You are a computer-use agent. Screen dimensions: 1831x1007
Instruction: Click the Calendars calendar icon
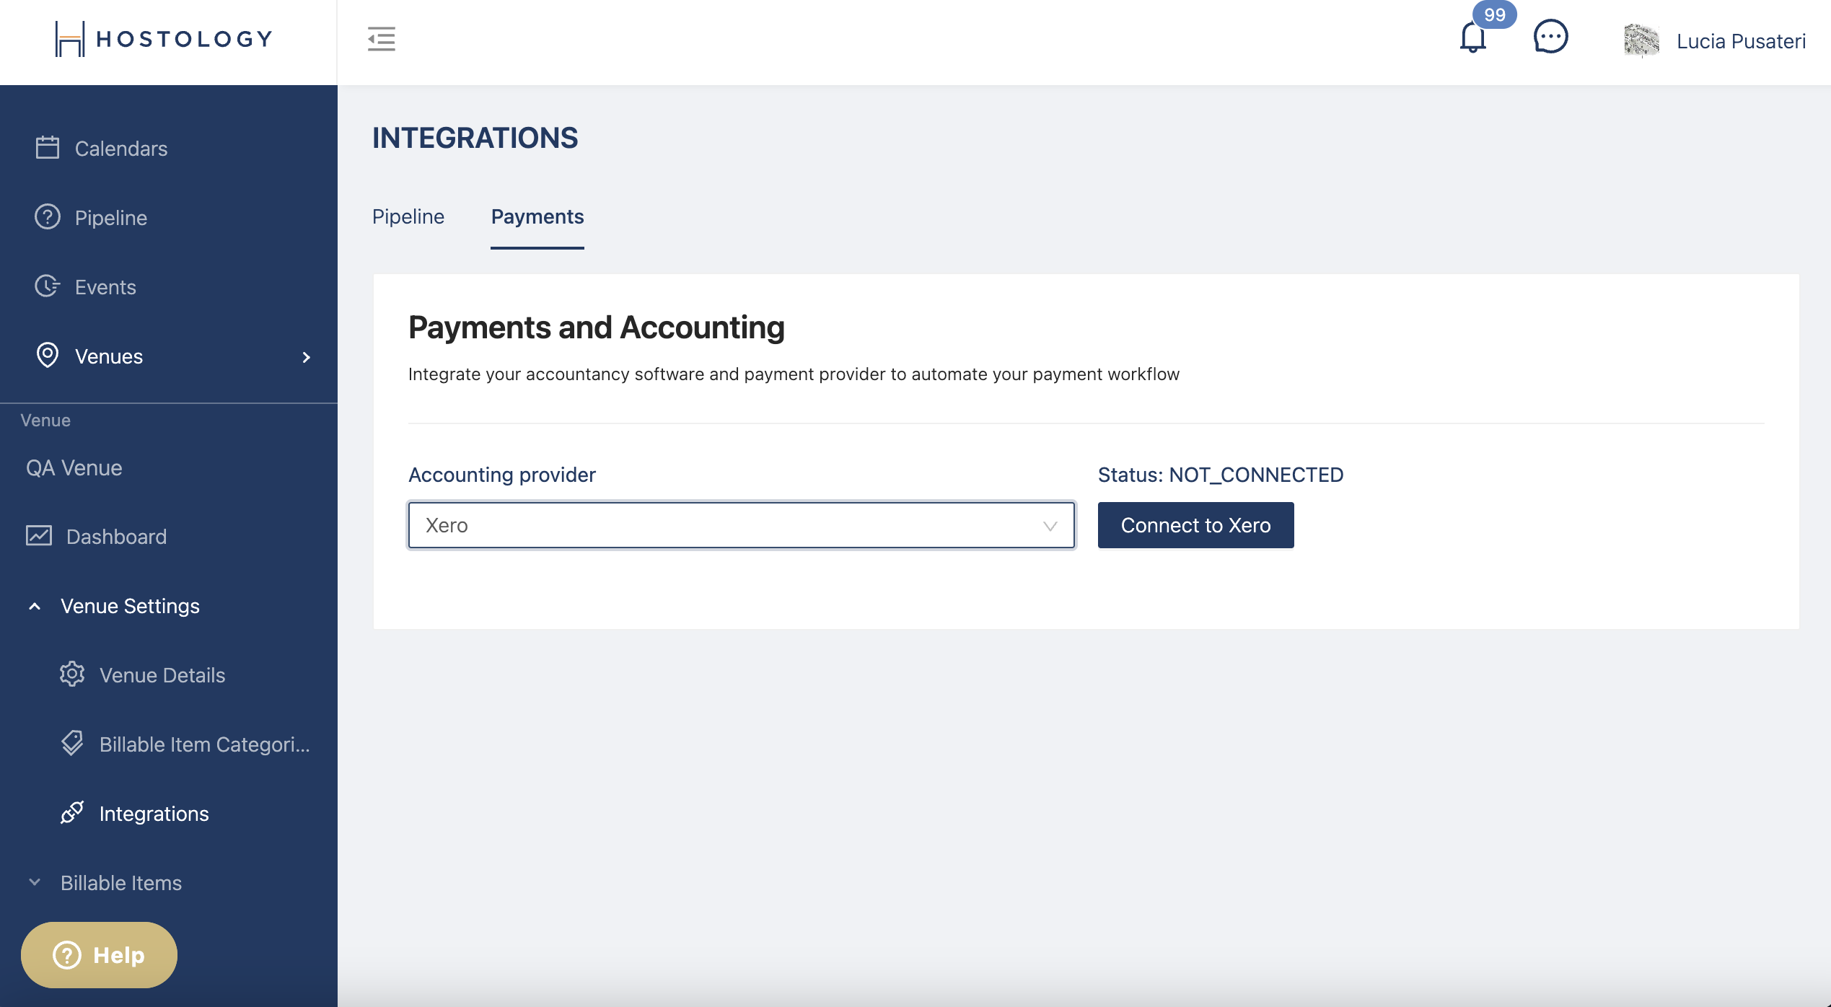(48, 148)
